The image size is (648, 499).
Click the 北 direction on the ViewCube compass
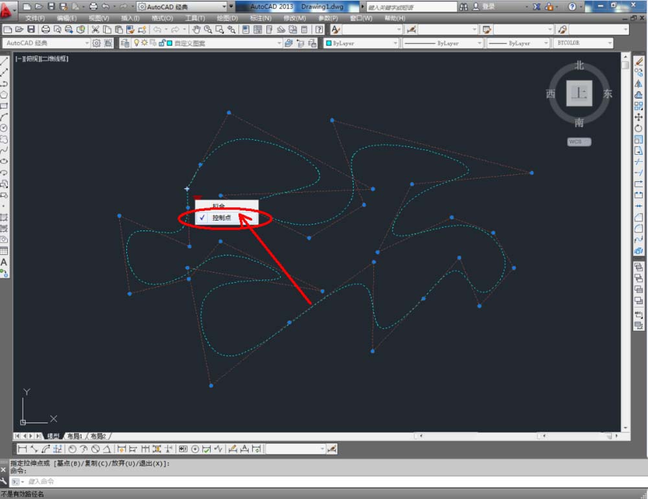coord(579,65)
